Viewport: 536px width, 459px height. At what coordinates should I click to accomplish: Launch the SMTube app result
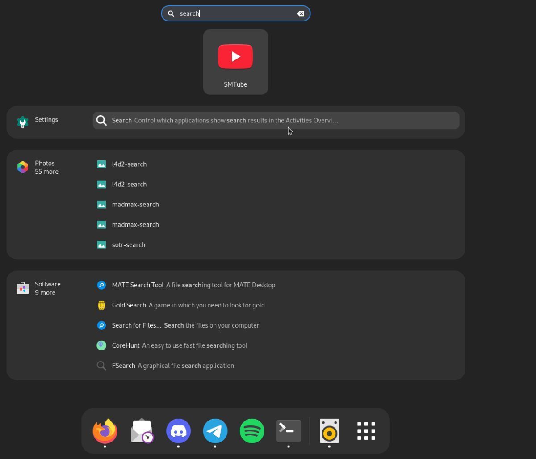[x=235, y=62]
